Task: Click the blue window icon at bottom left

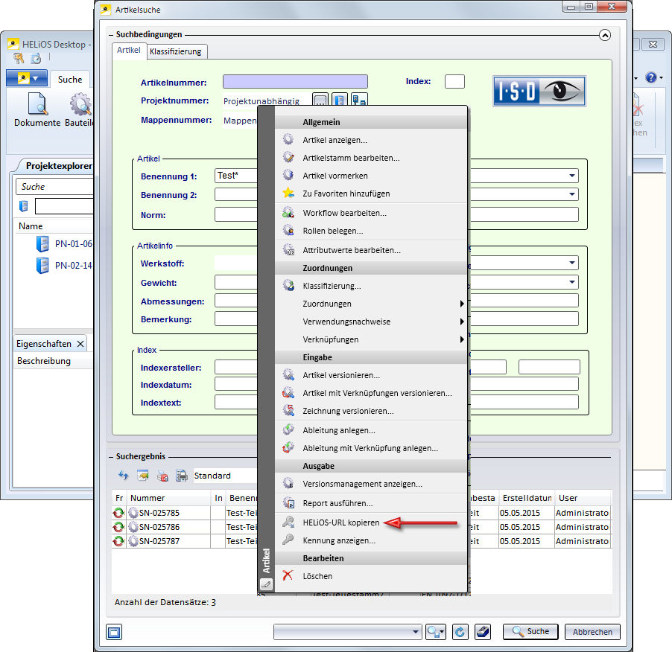Action: pos(113,632)
